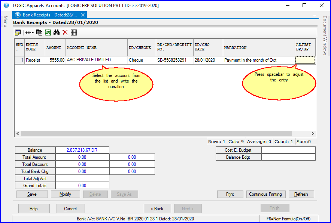Image resolution: width=331 pixels, height=223 pixels.
Task: Close the Bank Receipts tab
Action: [x=83, y=15]
